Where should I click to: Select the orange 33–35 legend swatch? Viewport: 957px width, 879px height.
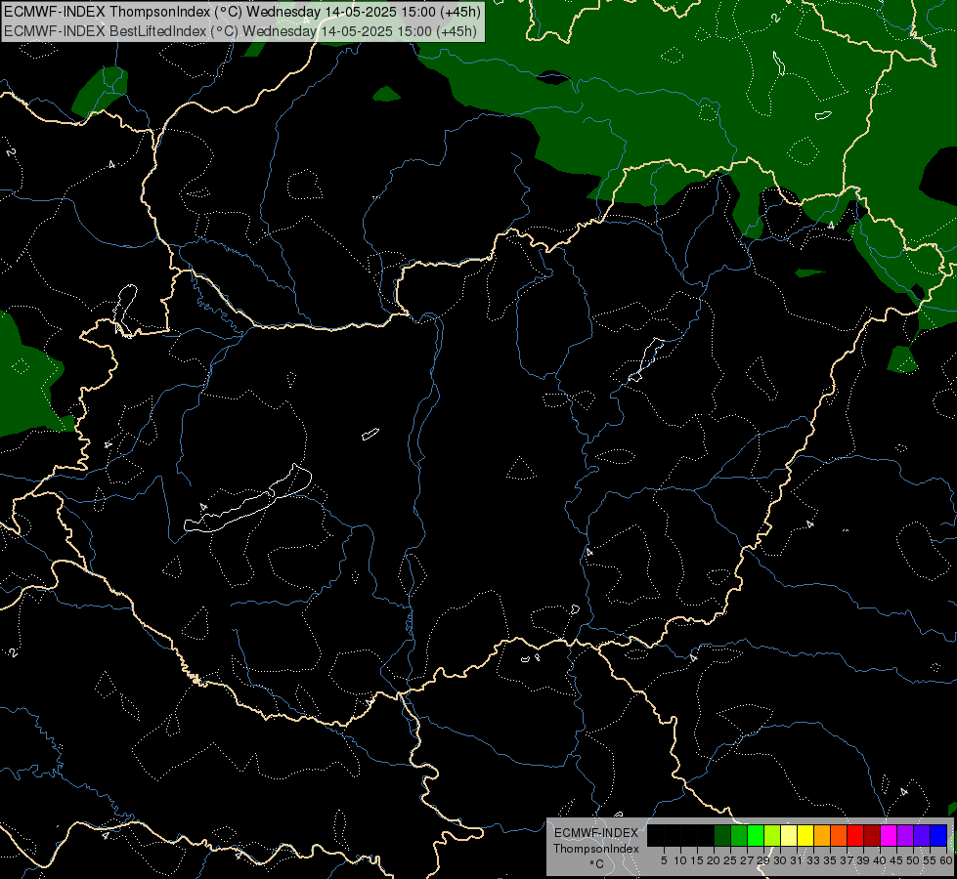click(822, 835)
